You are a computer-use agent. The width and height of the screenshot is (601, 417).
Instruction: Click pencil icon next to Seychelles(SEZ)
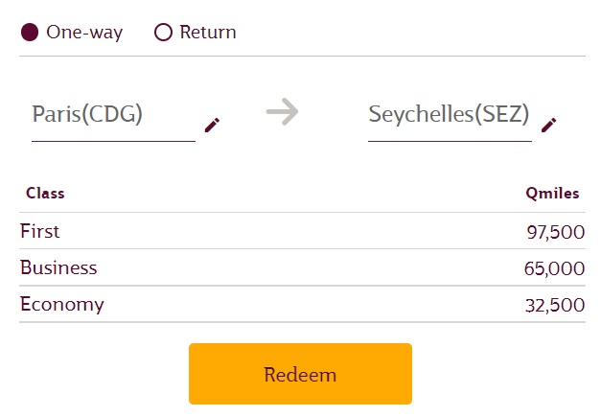(548, 125)
